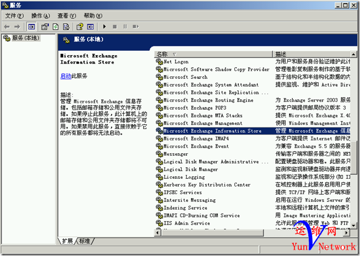
Task: Open the 操作(A) menu
Action: [x=40, y=15]
